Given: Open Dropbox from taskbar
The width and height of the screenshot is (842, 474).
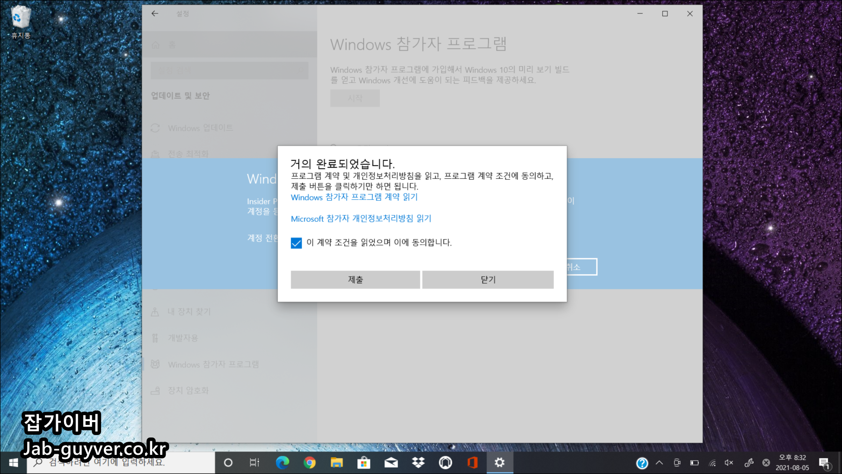Looking at the screenshot, I should 418,463.
